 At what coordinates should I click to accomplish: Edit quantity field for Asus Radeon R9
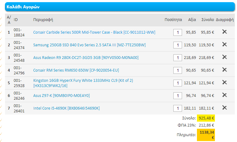tap(178, 57)
